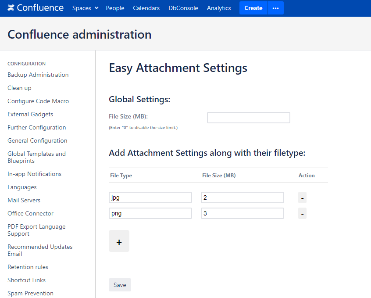Click the jpg file type field

tap(150, 197)
